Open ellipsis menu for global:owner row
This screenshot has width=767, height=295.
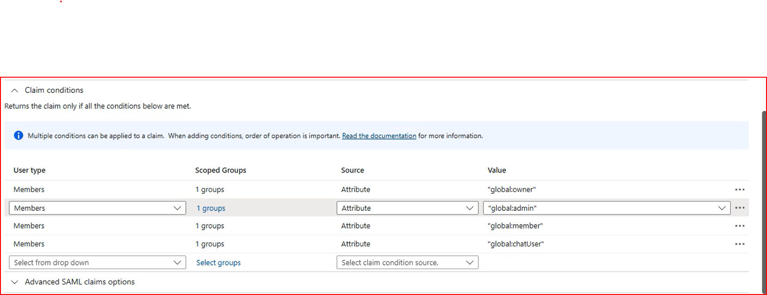tap(740, 190)
